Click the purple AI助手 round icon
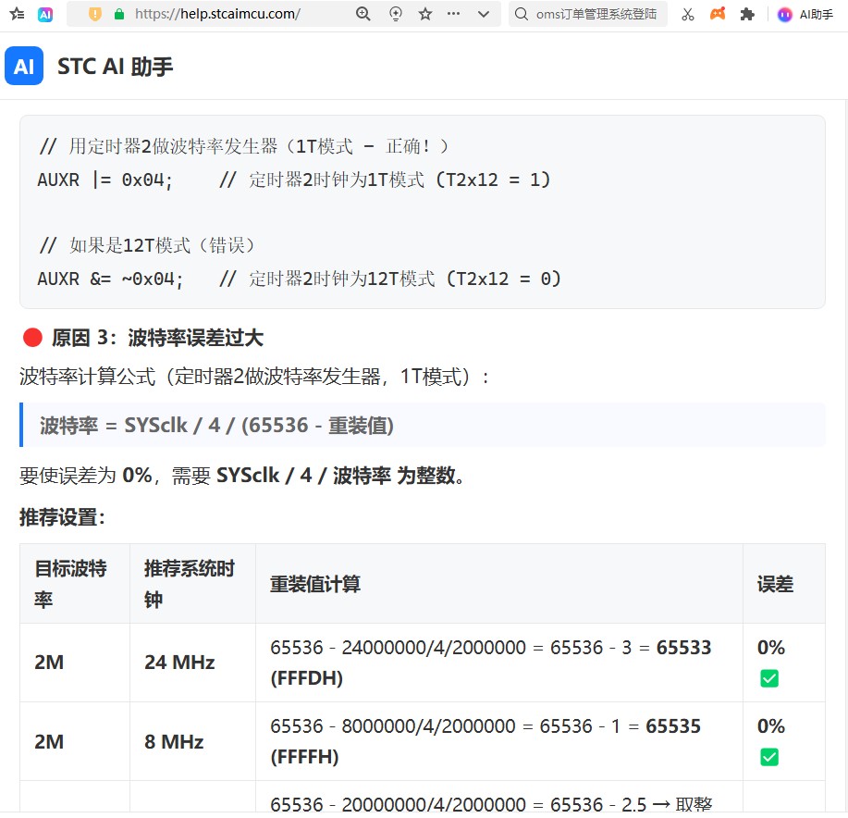The height and width of the screenshot is (818, 848). coord(785,15)
